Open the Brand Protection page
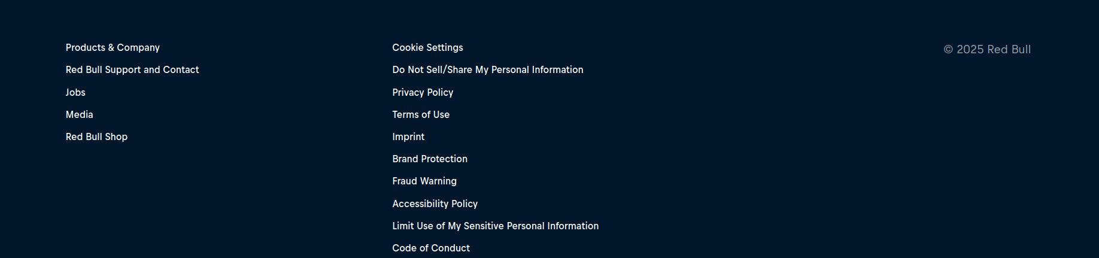1099x258 pixels. [429, 159]
